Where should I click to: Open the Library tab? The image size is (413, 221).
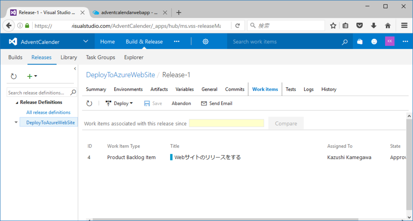(x=69, y=57)
